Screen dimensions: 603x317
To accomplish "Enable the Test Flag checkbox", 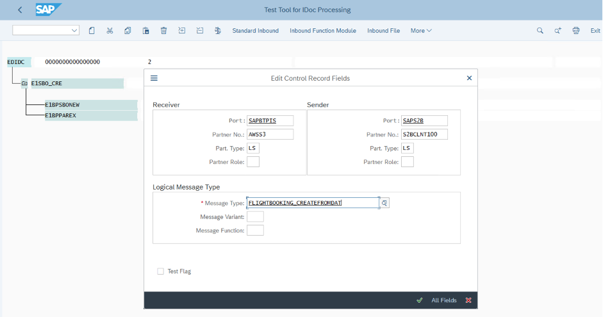I will click(x=161, y=272).
